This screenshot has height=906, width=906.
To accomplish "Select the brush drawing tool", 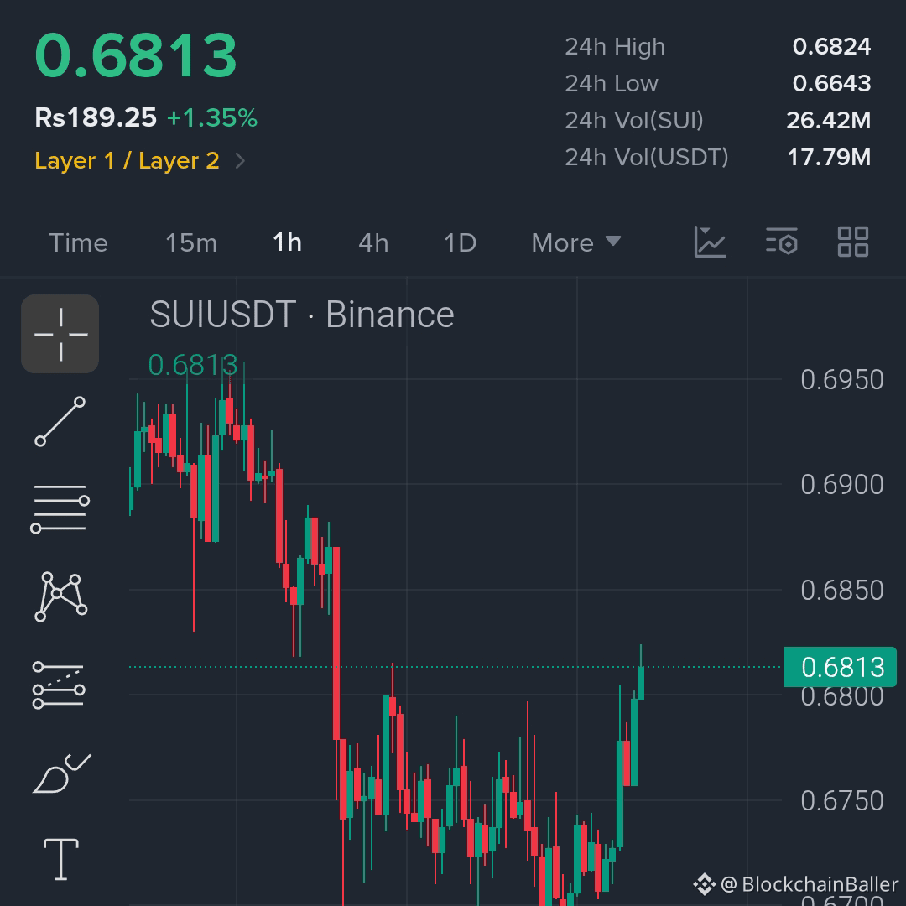I will click(x=61, y=773).
